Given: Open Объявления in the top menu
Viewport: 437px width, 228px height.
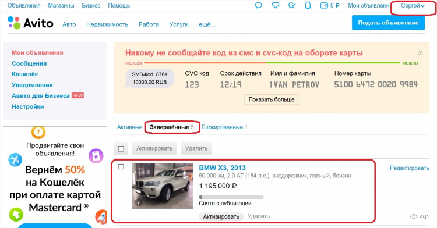Looking at the screenshot, I should (x=24, y=6).
